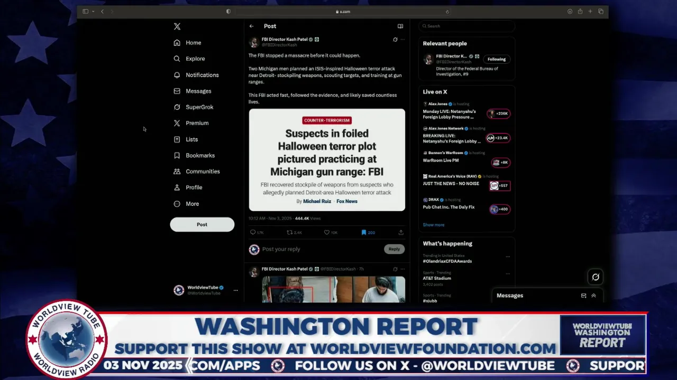Image resolution: width=677 pixels, height=380 pixels.
Task: Click Safari share icon
Action: [x=580, y=12]
